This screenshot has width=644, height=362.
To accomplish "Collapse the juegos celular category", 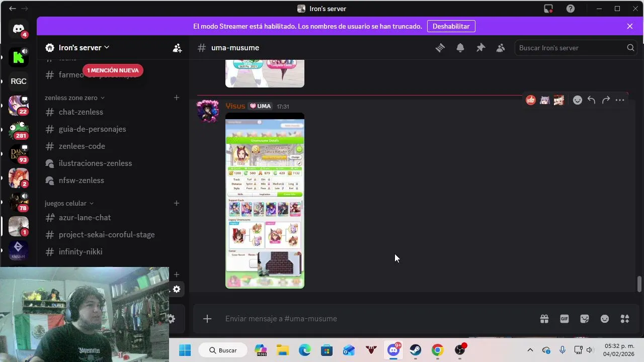I will click(69, 203).
